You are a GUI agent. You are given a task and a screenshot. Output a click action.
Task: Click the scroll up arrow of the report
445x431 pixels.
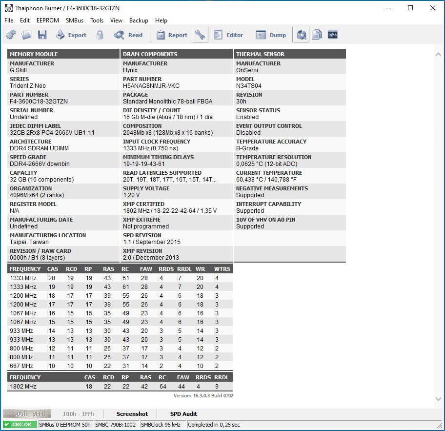click(438, 55)
